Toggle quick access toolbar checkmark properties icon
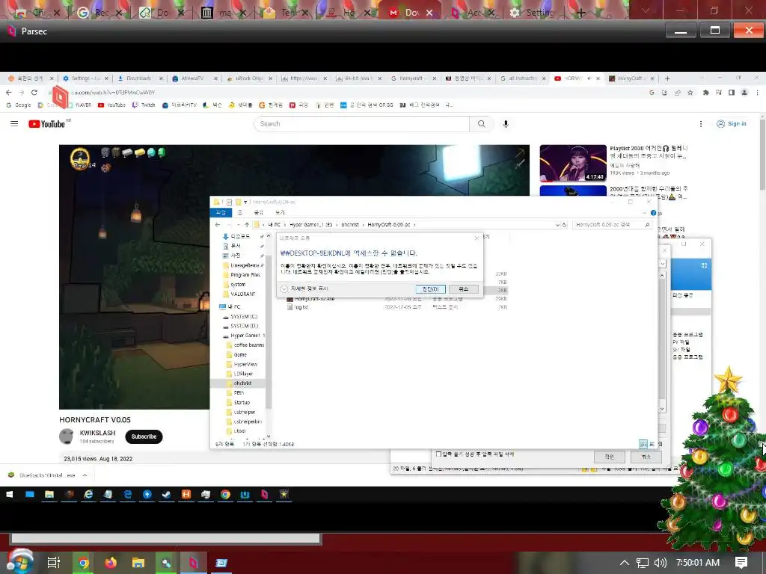766x574 pixels. point(229,202)
